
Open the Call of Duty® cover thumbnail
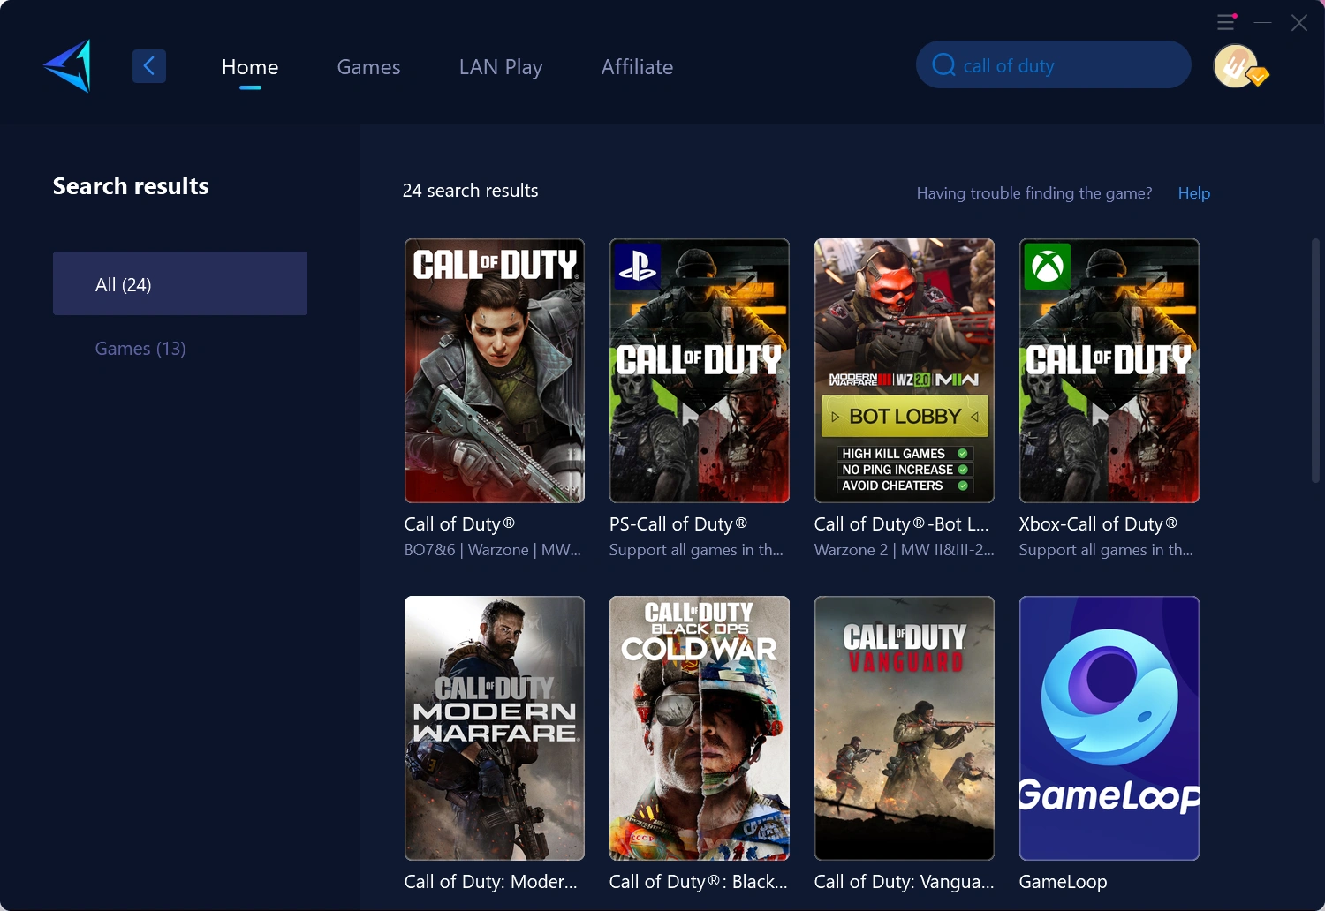(x=495, y=371)
